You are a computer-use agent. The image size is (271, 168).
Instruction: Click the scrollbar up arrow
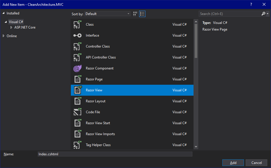[x=196, y=22]
